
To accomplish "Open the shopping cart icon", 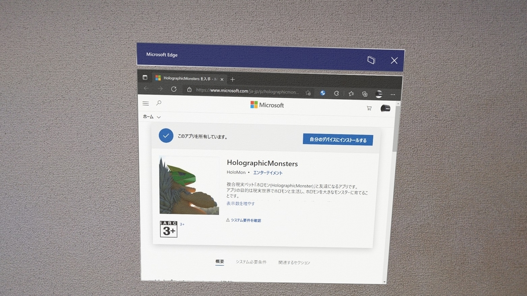I will tap(369, 108).
